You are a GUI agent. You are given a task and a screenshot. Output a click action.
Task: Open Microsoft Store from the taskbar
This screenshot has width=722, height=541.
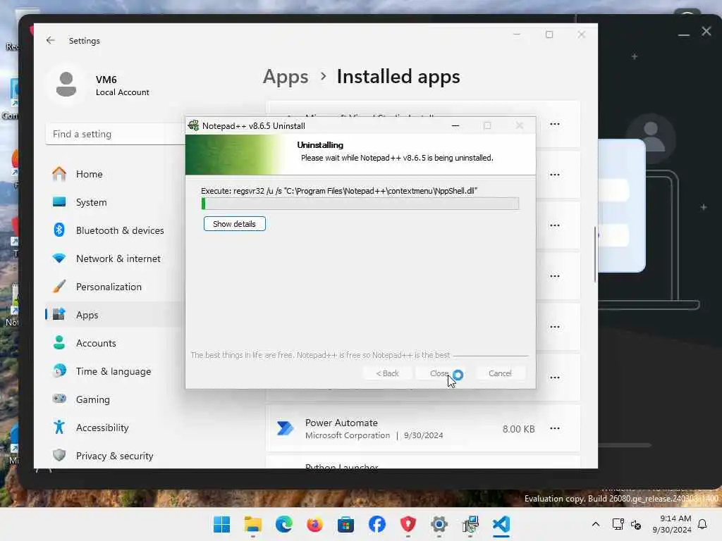coord(345,524)
